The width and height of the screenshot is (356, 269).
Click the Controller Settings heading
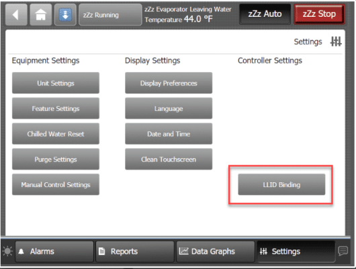pyautogui.click(x=270, y=61)
